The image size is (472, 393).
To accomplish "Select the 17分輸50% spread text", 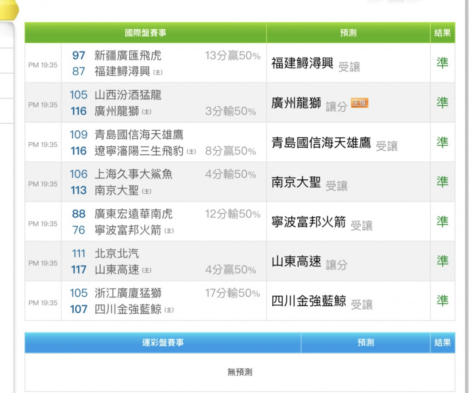I will [x=233, y=293].
